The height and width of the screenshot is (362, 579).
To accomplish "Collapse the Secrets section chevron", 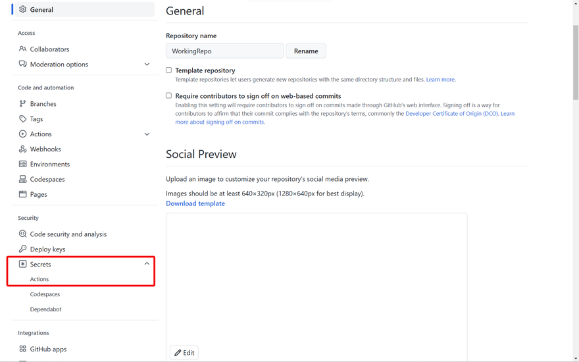I will [x=147, y=264].
